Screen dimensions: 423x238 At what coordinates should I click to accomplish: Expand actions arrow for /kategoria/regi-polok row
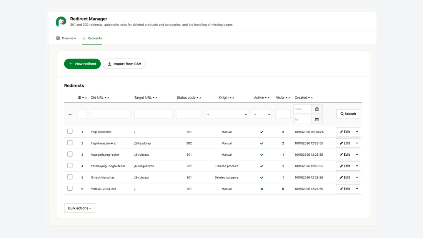coord(357,155)
